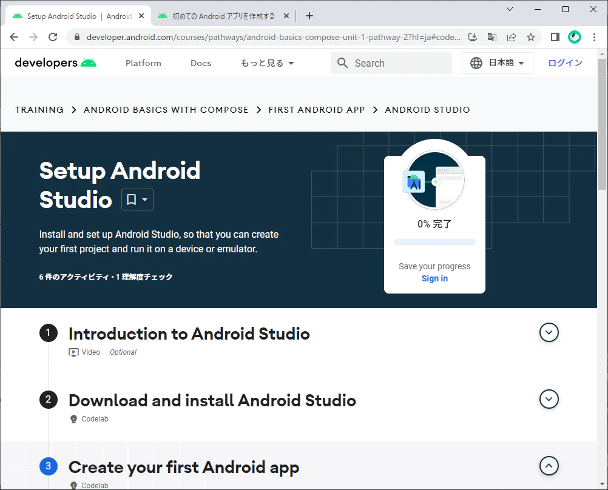Image resolution: width=608 pixels, height=490 pixels.
Task: Open the tab search chevron in the title bar
Action: 510,9
